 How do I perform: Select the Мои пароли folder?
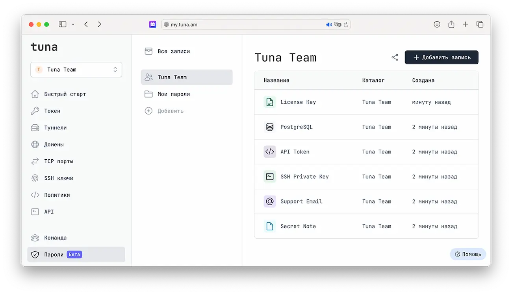[173, 94]
